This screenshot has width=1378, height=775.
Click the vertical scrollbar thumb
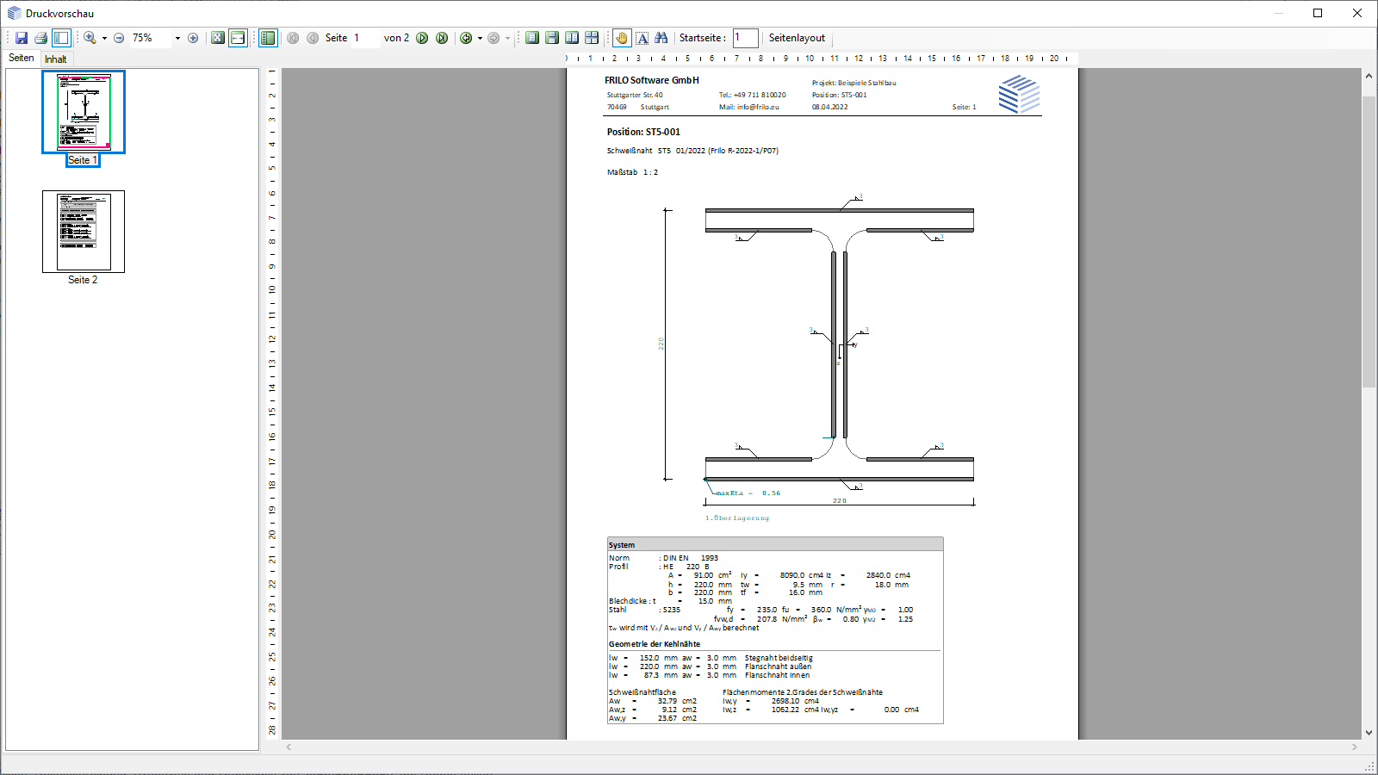pyautogui.click(x=1369, y=241)
